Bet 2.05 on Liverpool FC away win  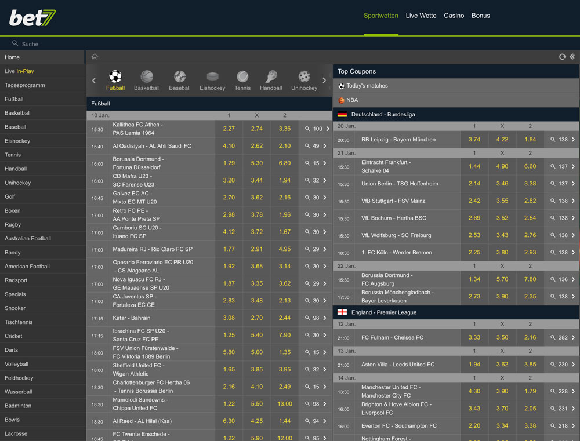tap(530, 409)
